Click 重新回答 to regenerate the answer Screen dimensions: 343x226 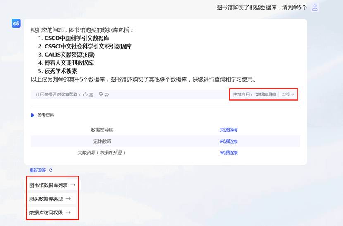click(38, 170)
